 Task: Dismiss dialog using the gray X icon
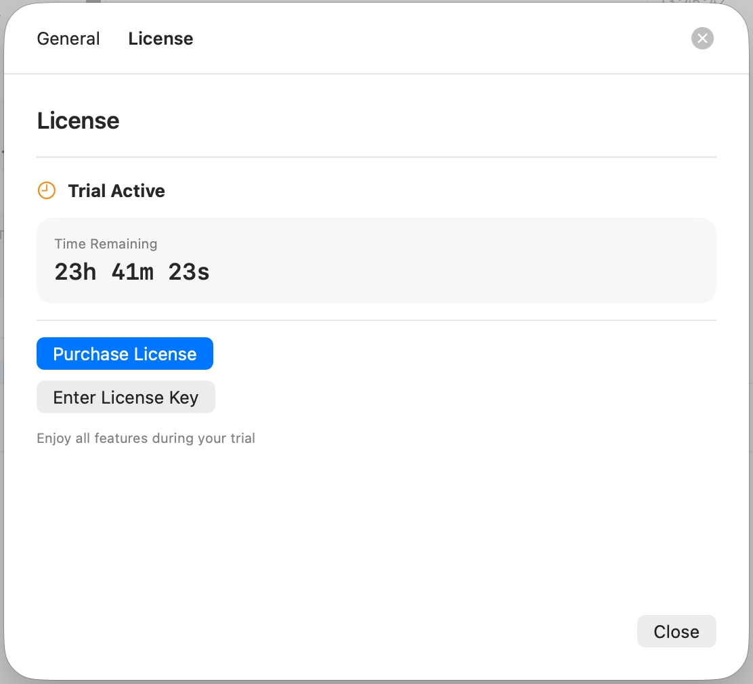click(702, 39)
